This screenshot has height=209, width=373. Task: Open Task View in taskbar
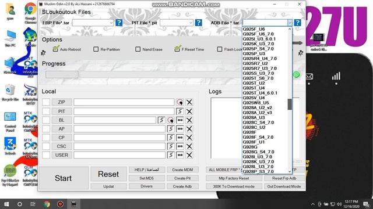pyautogui.click(x=33, y=204)
